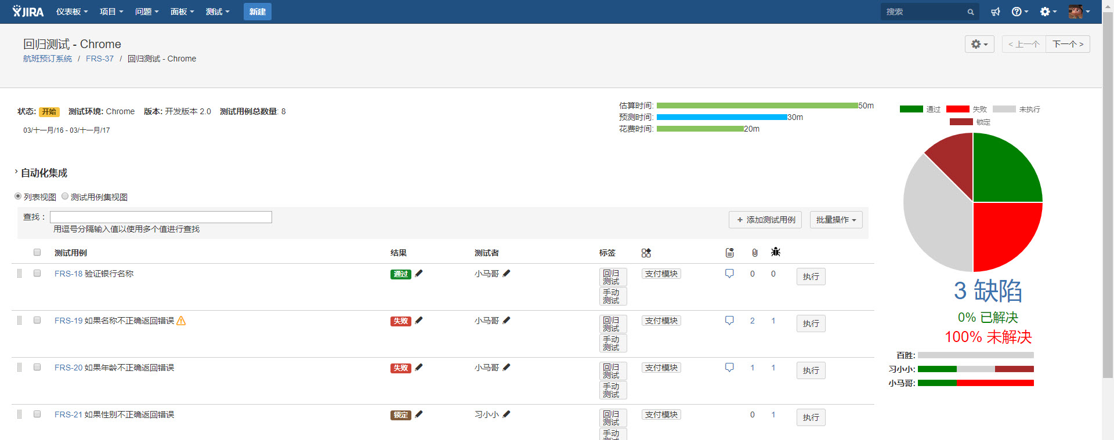The height and width of the screenshot is (440, 1114).
Task: Open comment bubble icon for FRS-19
Action: [729, 321]
